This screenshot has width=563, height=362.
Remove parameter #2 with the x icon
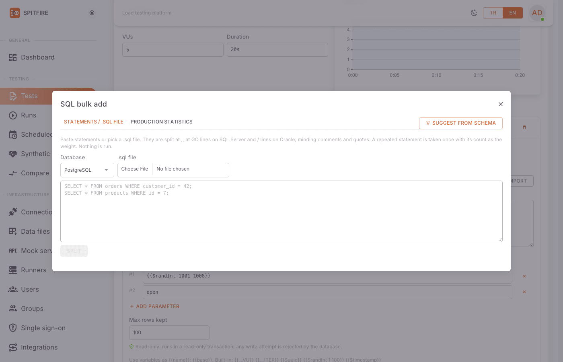[x=524, y=292]
